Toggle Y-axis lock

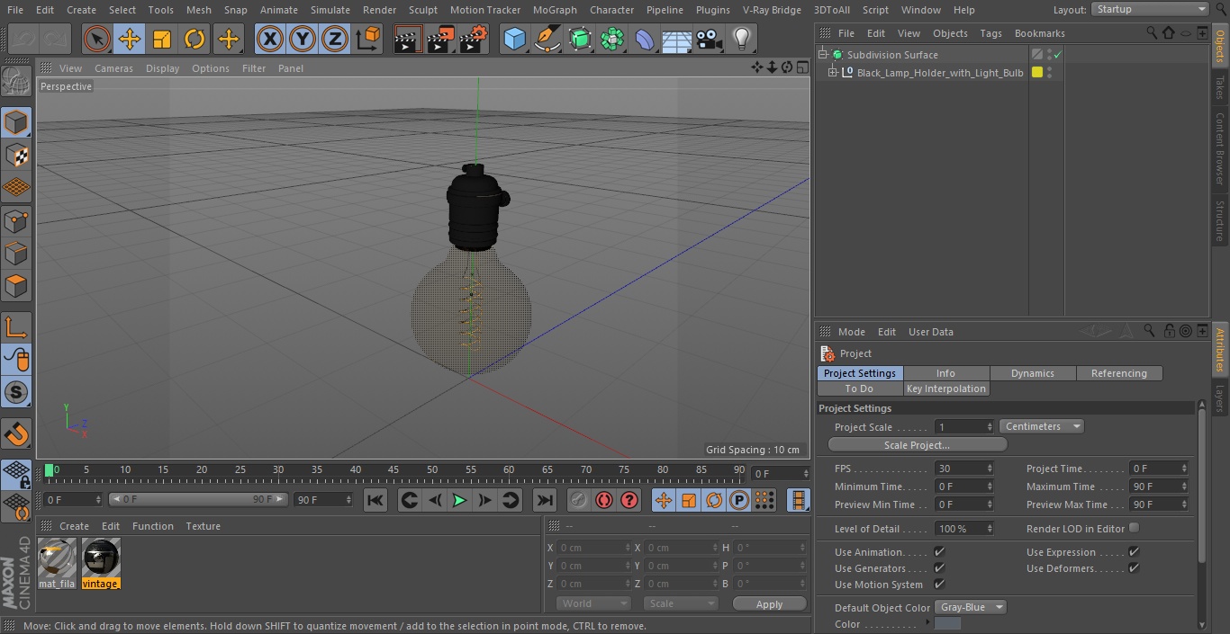(x=303, y=39)
